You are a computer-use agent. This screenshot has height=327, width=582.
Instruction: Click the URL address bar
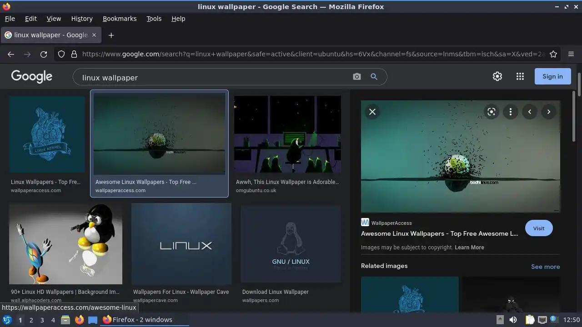[314, 54]
